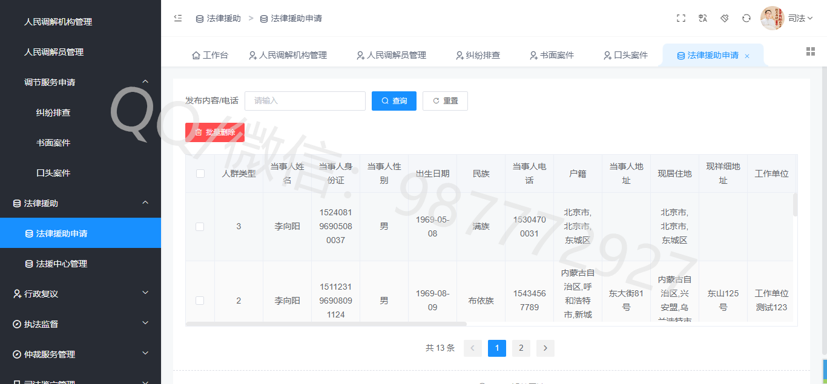Toggle the select-all header checkbox
This screenshot has height=384, width=827.
200,174
